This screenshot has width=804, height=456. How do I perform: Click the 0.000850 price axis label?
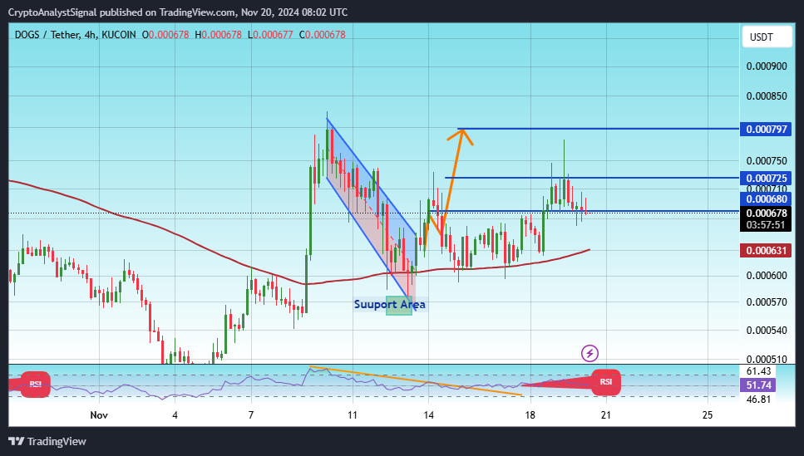pyautogui.click(x=766, y=96)
